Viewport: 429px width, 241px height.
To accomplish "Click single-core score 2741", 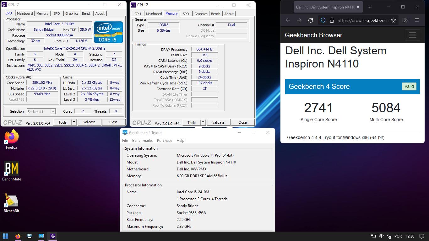I will point(318,108).
